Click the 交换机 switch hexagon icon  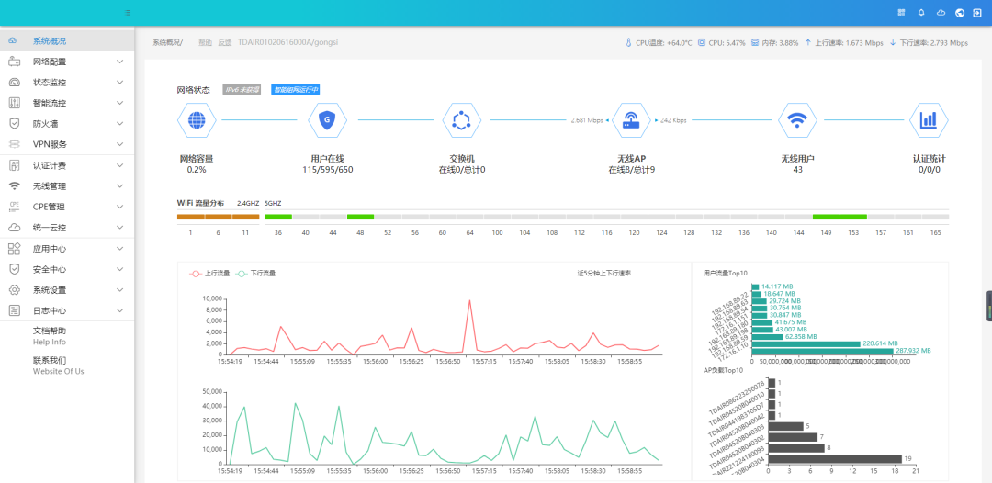tap(462, 119)
